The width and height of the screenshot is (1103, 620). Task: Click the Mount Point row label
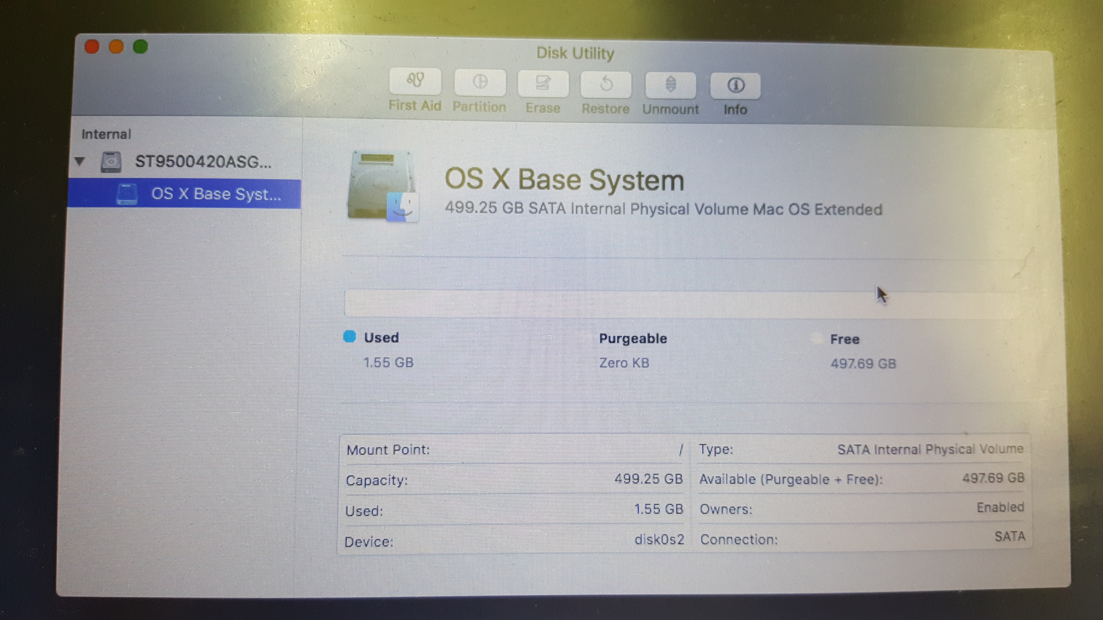click(x=388, y=450)
